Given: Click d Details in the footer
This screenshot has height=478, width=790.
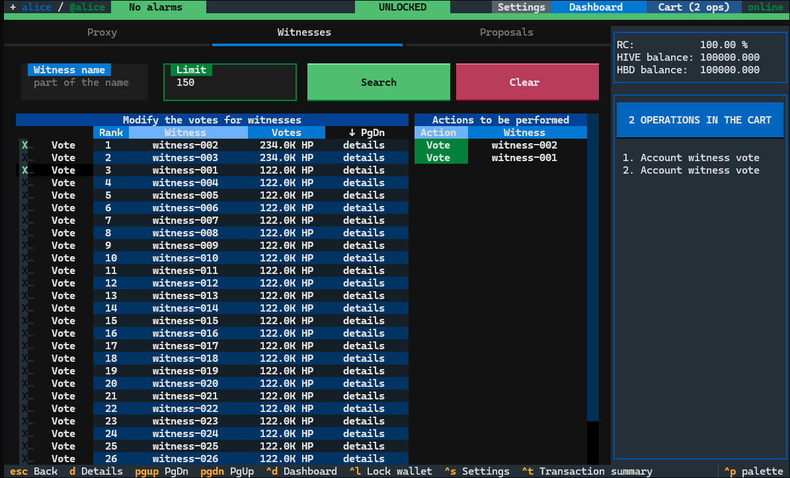Looking at the screenshot, I should (96, 471).
